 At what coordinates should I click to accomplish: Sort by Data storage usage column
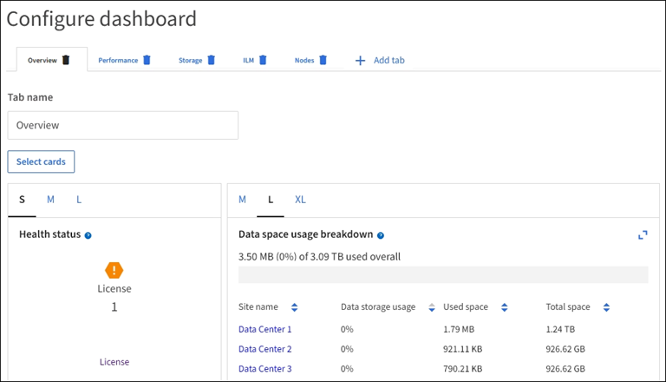click(x=432, y=307)
